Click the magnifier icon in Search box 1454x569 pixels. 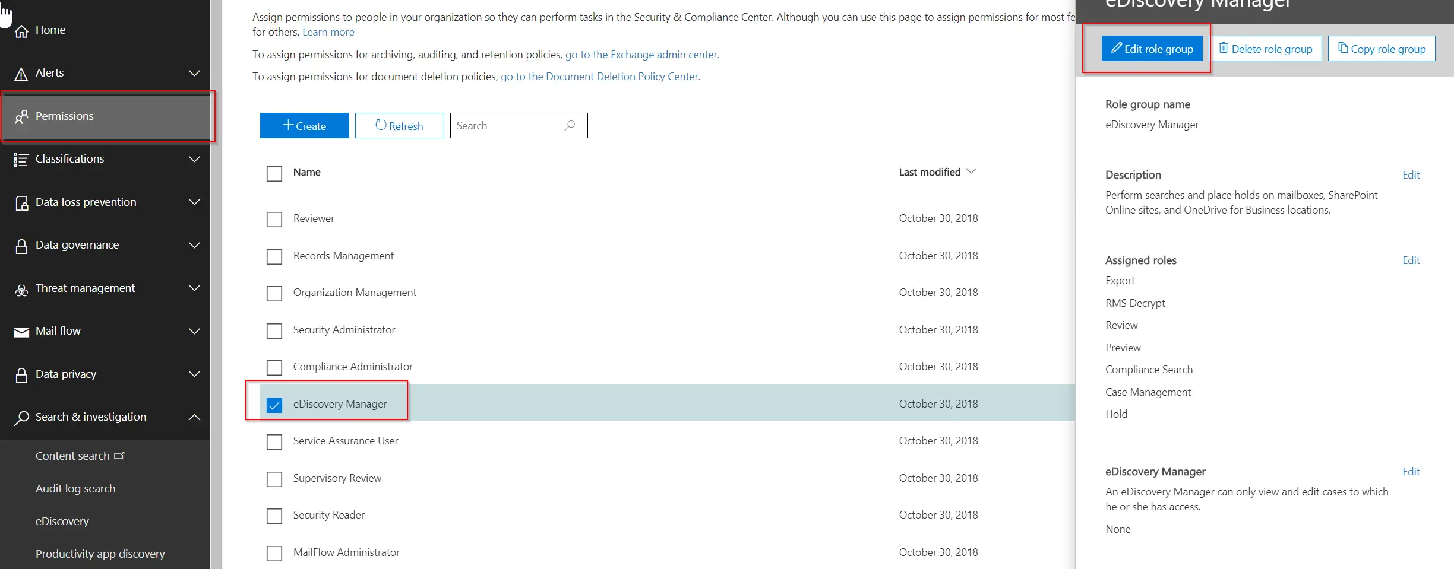570,126
